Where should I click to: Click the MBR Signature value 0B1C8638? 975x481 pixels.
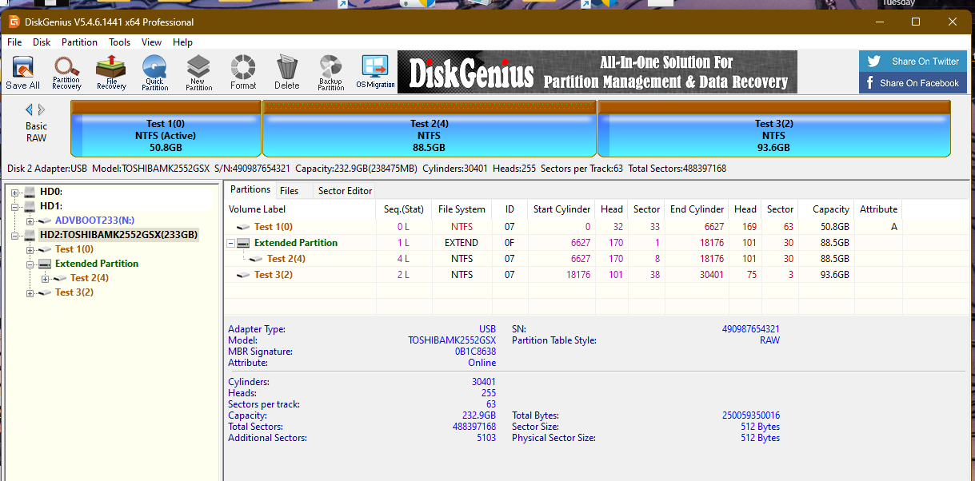click(x=475, y=352)
